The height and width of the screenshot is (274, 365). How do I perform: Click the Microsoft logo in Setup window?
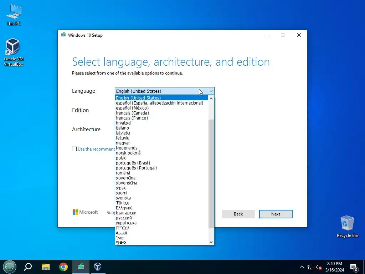pyautogui.click(x=85, y=212)
